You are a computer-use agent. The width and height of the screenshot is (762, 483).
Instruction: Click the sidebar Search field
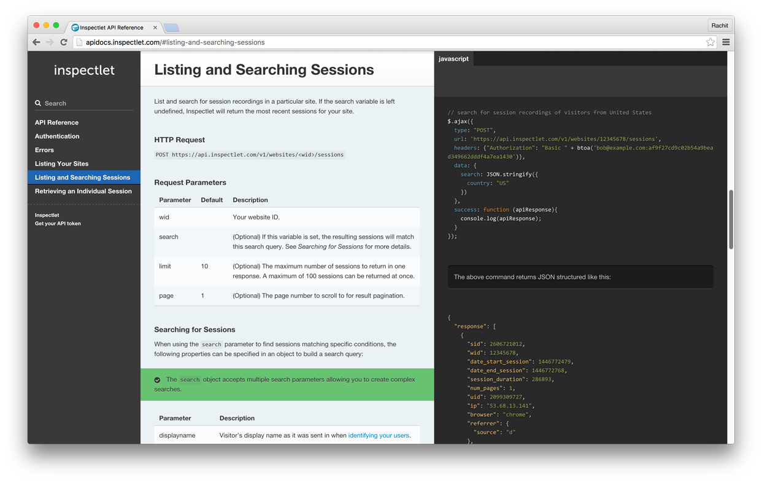coord(84,104)
